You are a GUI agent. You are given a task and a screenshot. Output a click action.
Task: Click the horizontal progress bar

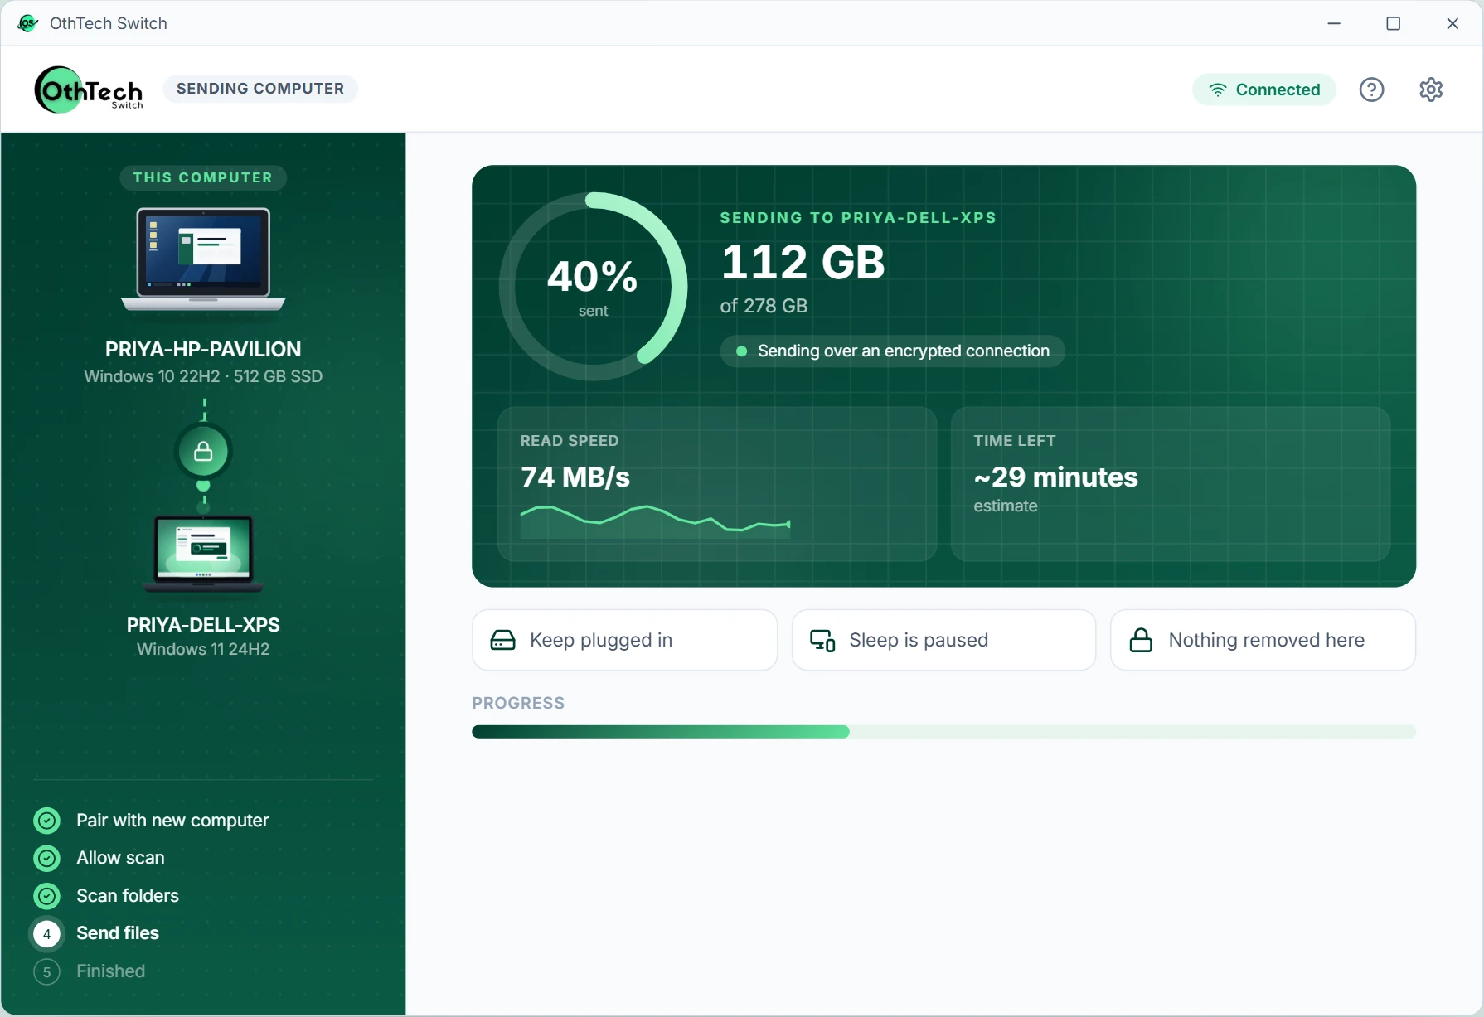944,732
